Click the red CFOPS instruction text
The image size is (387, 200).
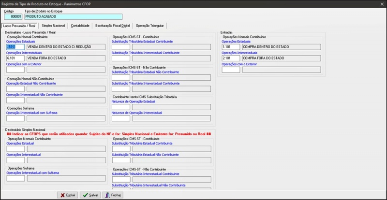pos(110,134)
